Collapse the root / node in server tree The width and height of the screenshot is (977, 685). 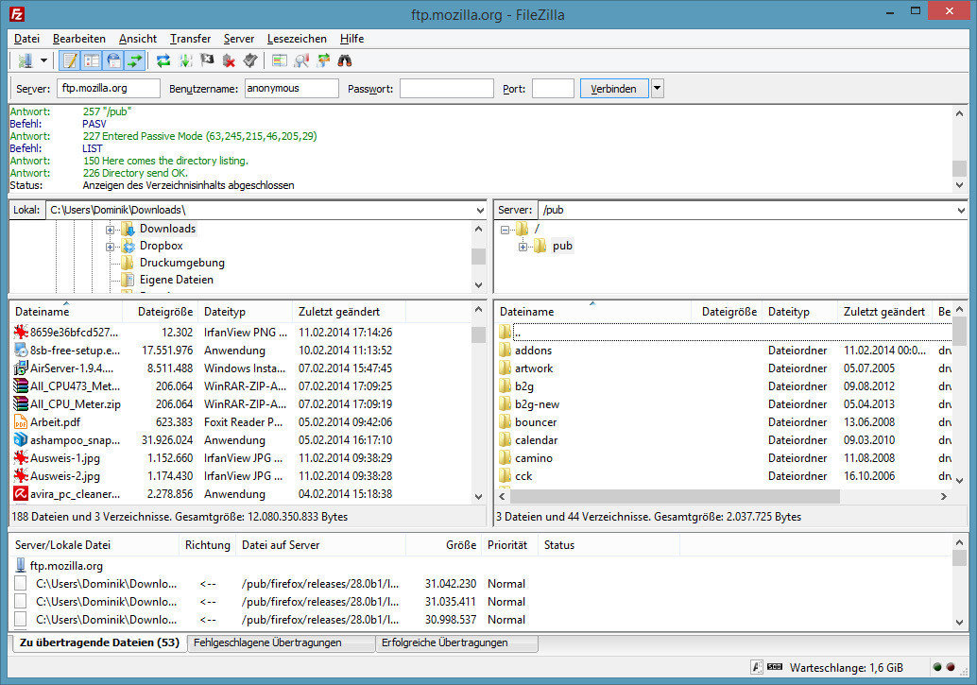505,230
